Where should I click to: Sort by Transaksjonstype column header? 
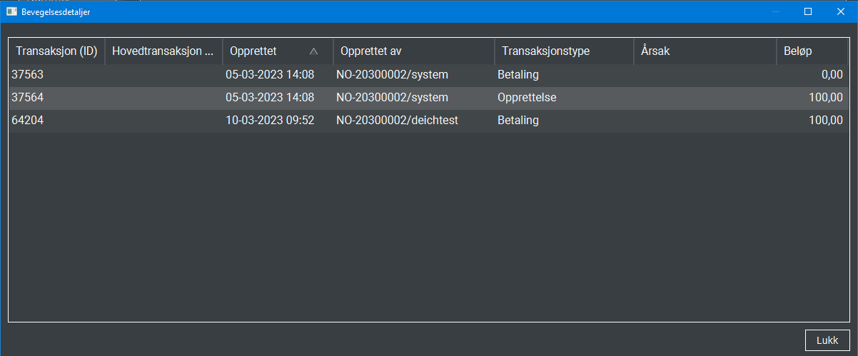tap(564, 51)
